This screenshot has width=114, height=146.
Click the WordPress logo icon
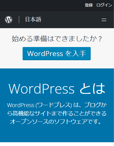pyautogui.click(x=8, y=20)
